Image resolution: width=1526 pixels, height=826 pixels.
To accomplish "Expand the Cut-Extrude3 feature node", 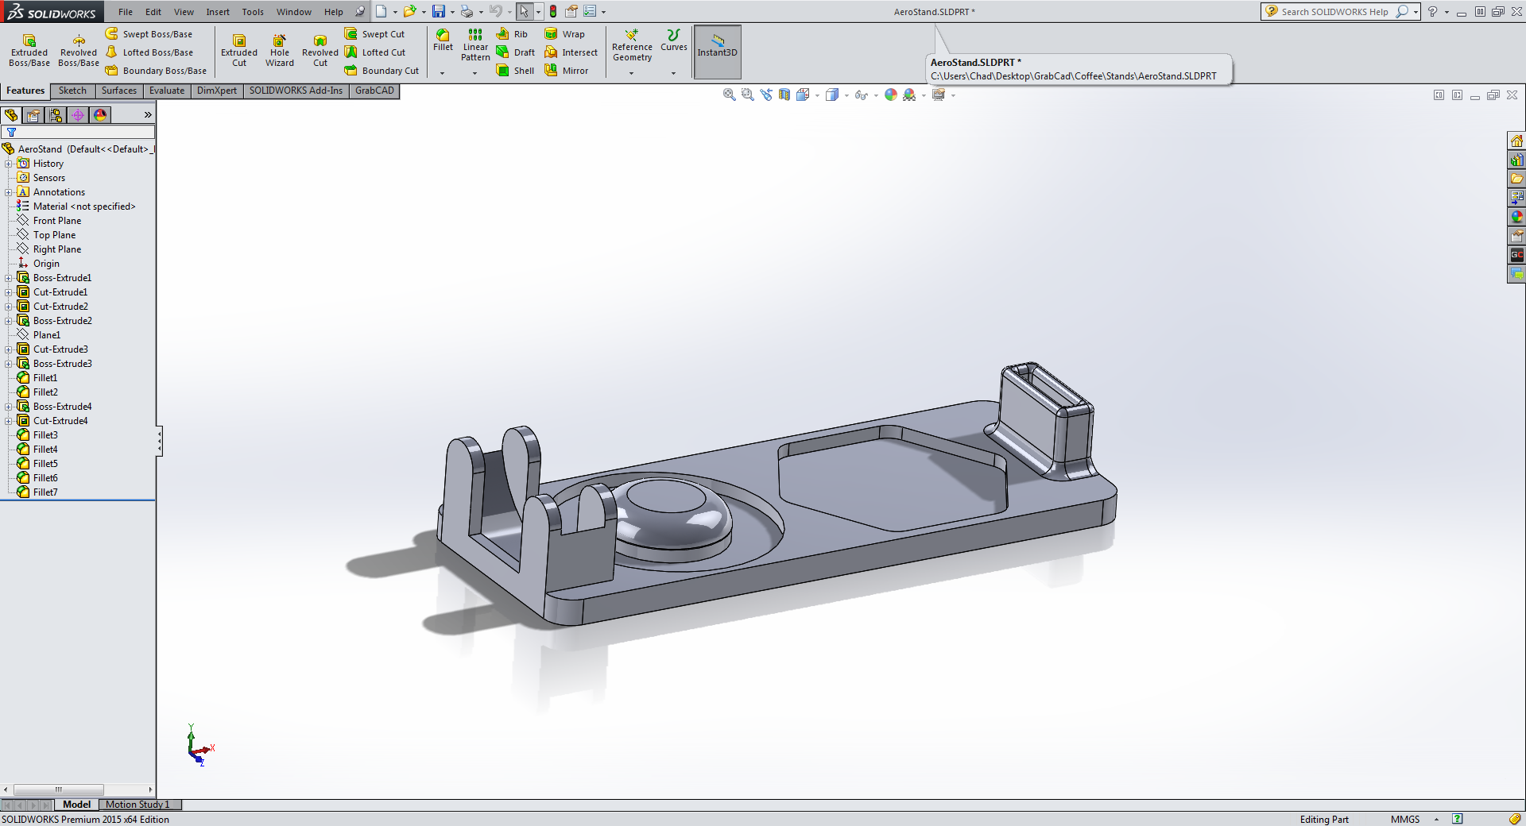I will coord(9,349).
